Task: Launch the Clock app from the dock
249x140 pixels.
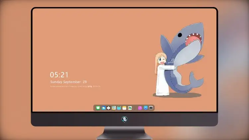Action: click(x=109, y=108)
